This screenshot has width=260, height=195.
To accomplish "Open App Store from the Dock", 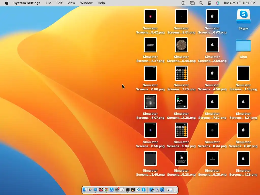I will click(x=112, y=189).
